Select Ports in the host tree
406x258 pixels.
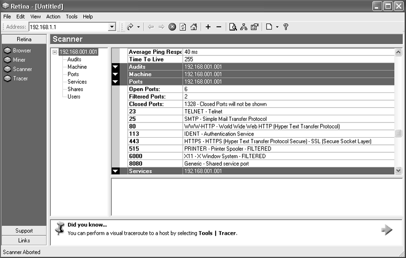point(73,74)
